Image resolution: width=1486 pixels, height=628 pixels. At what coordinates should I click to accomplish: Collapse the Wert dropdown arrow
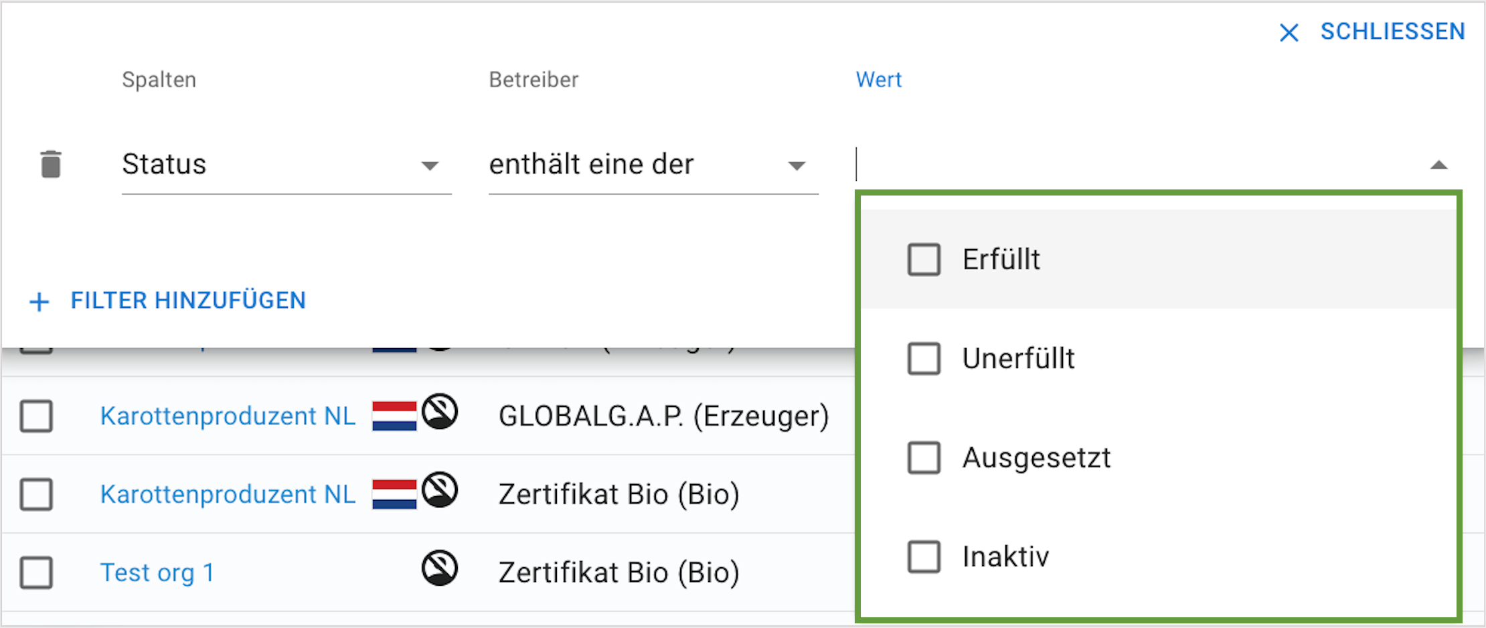tap(1438, 165)
